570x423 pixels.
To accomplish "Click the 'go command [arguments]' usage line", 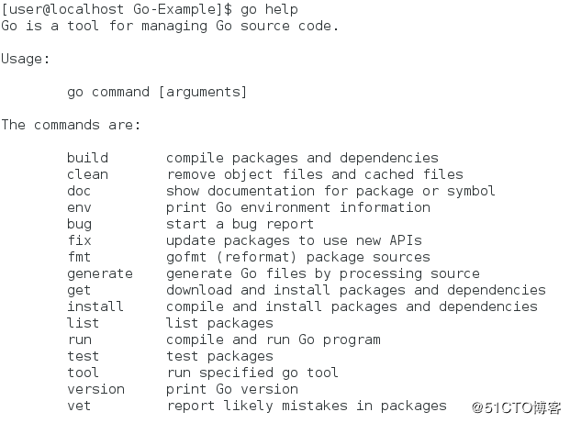I will point(157,92).
